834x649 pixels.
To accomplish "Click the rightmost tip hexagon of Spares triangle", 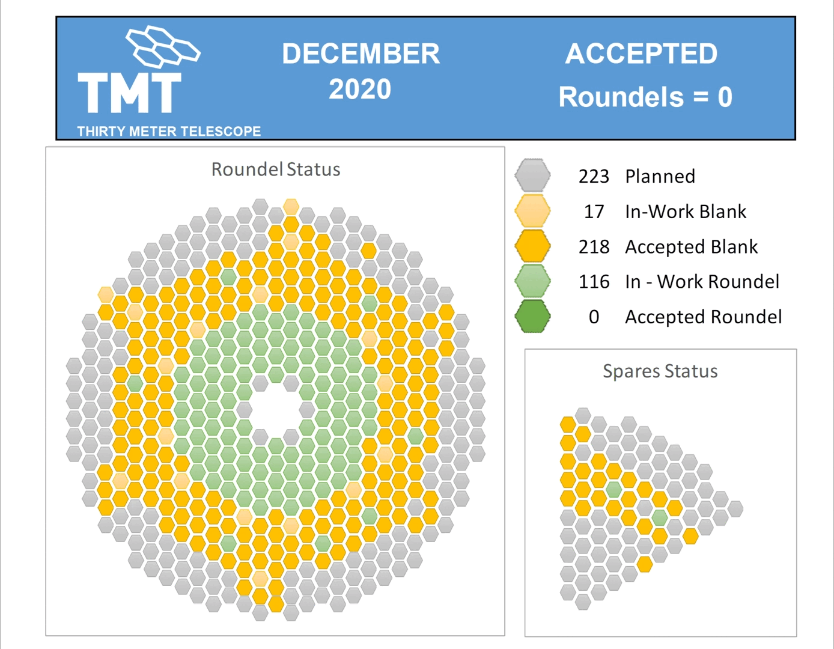I will click(x=735, y=509).
